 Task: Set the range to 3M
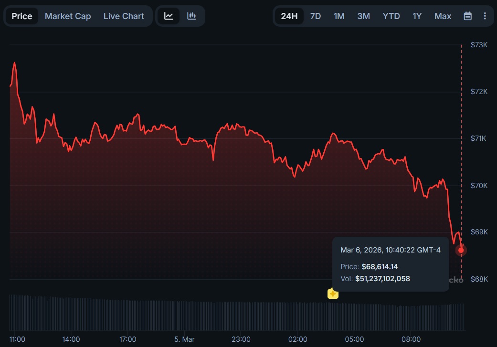click(363, 16)
